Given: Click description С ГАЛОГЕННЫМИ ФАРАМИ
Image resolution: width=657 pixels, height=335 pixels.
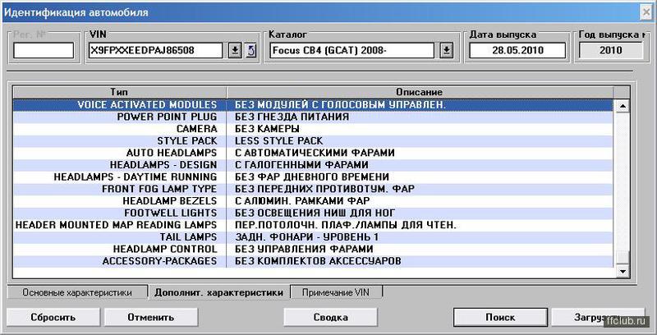Looking at the screenshot, I should coord(301,165).
